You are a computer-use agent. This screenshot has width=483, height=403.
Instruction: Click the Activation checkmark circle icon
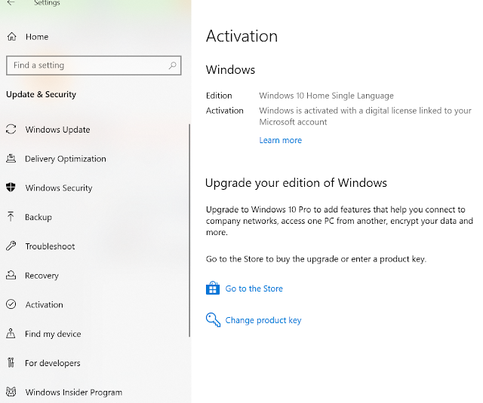tap(11, 304)
